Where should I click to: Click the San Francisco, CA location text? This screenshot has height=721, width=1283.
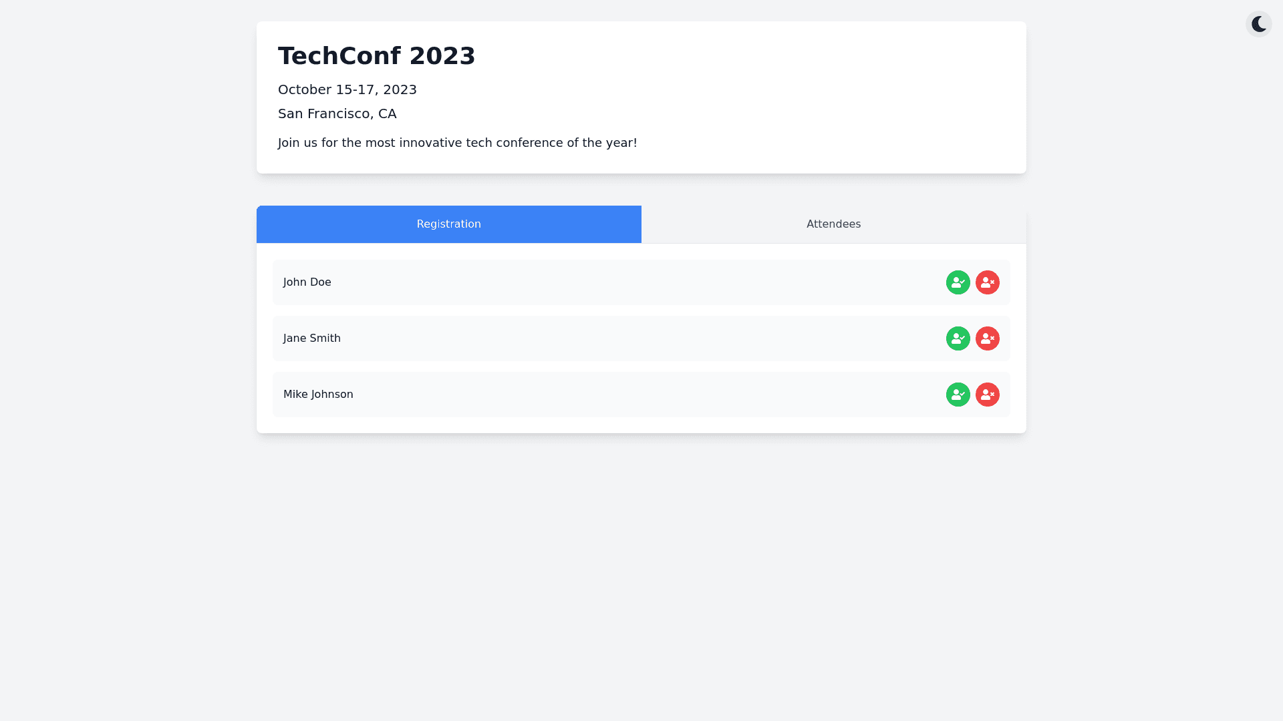coord(337,113)
